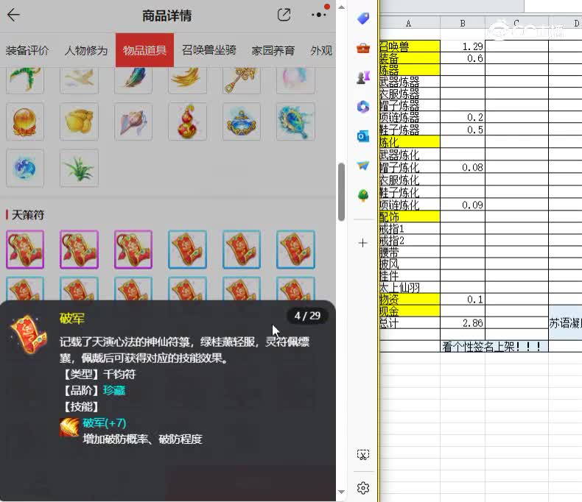Screen dimensions: 582x502
Task: Click scroll-up arrow of item panel
Action: click(342, 7)
